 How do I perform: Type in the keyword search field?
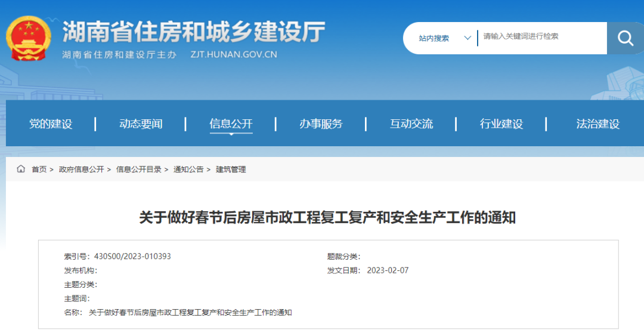[540, 37]
